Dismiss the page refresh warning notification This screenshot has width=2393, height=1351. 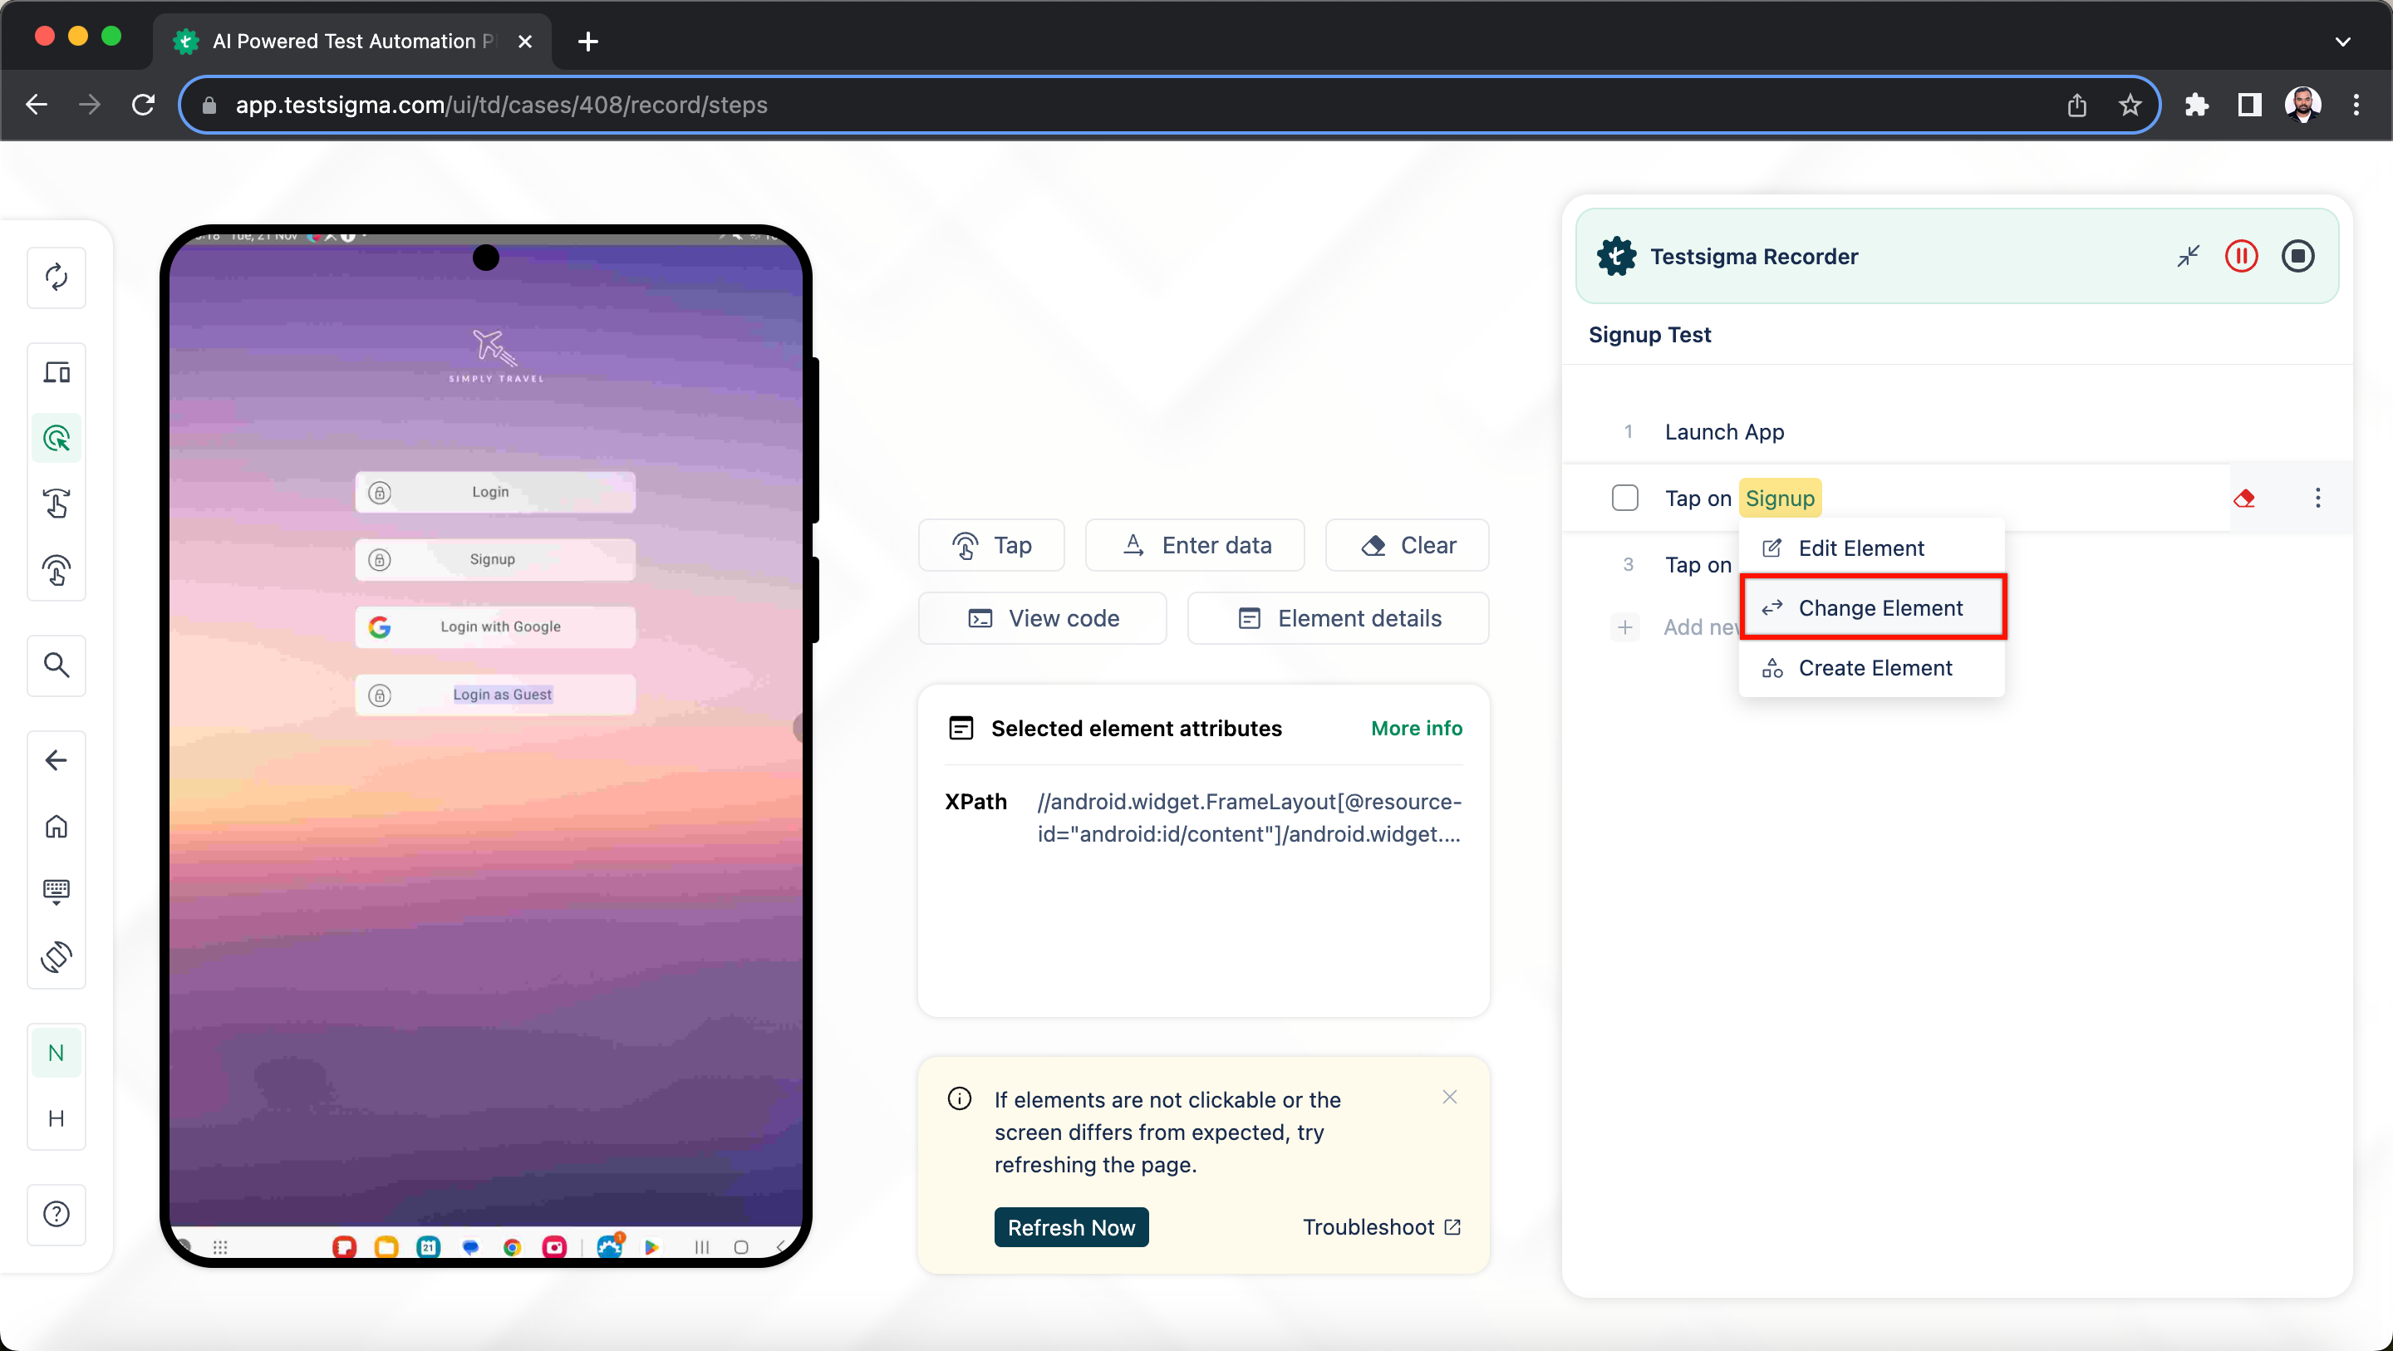1450,1098
